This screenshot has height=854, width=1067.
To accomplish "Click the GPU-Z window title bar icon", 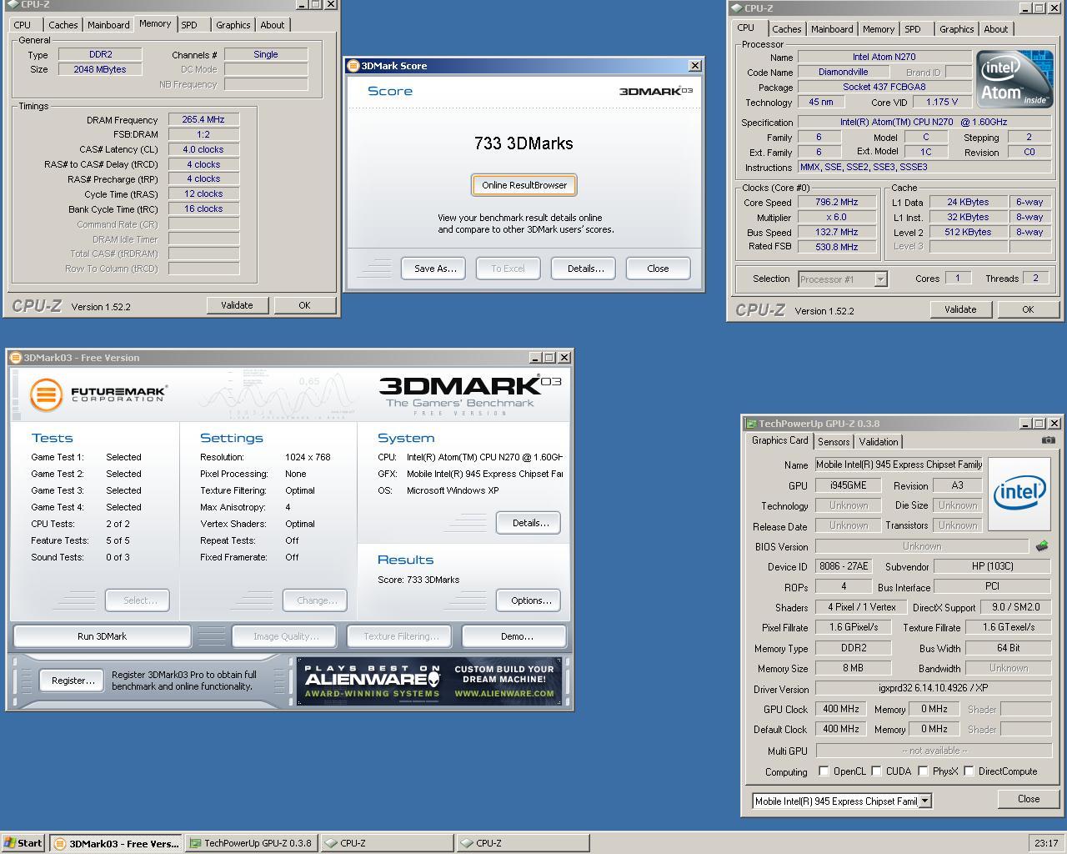I will click(x=750, y=424).
